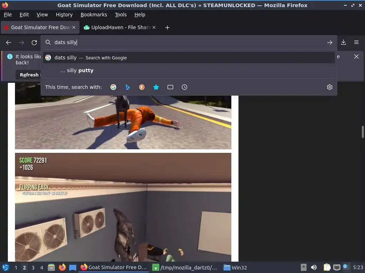Open the Edit menu
Viewport: 365px width, 273px height.
[x=24, y=15]
